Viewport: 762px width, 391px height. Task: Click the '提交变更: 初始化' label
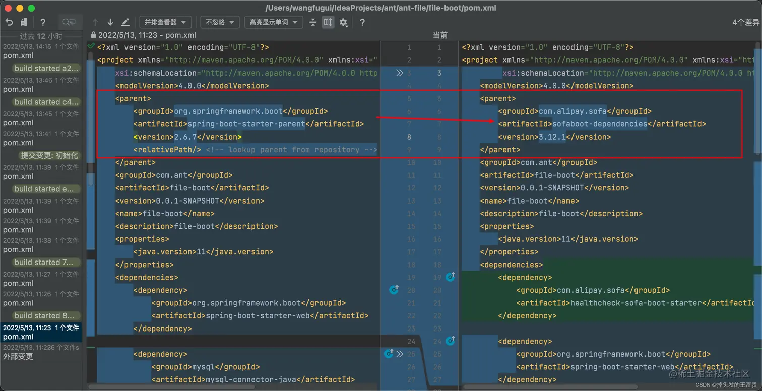[49, 155]
